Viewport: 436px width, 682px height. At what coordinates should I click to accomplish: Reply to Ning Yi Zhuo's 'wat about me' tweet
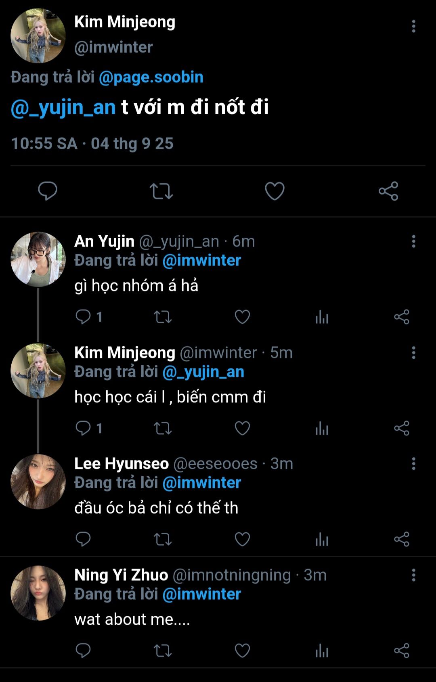83,651
